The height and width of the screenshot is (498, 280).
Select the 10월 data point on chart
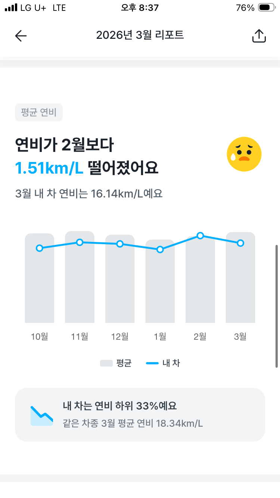coord(40,248)
